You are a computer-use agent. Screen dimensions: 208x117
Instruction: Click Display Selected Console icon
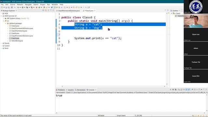coord(195,90)
